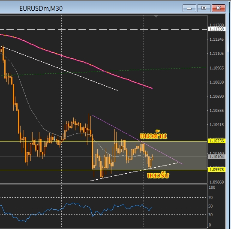Restore down the EURUSDm,M30 chart window
Viewport: 231px width, 229px height.
coord(204,8)
